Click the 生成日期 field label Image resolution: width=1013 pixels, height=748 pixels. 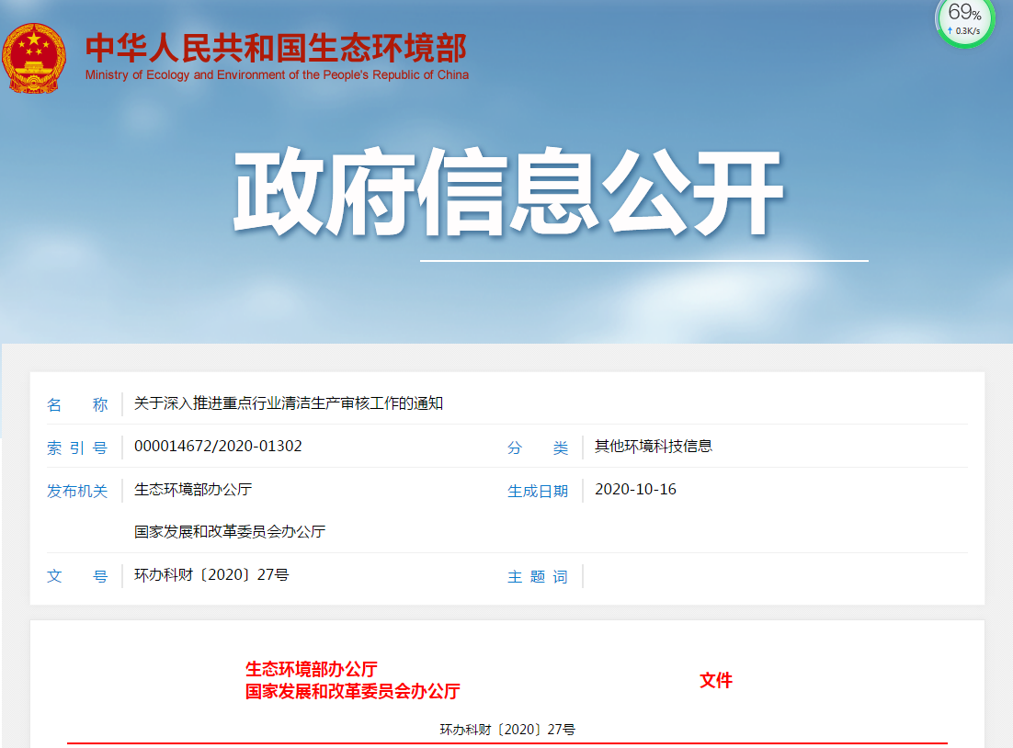[x=538, y=491]
